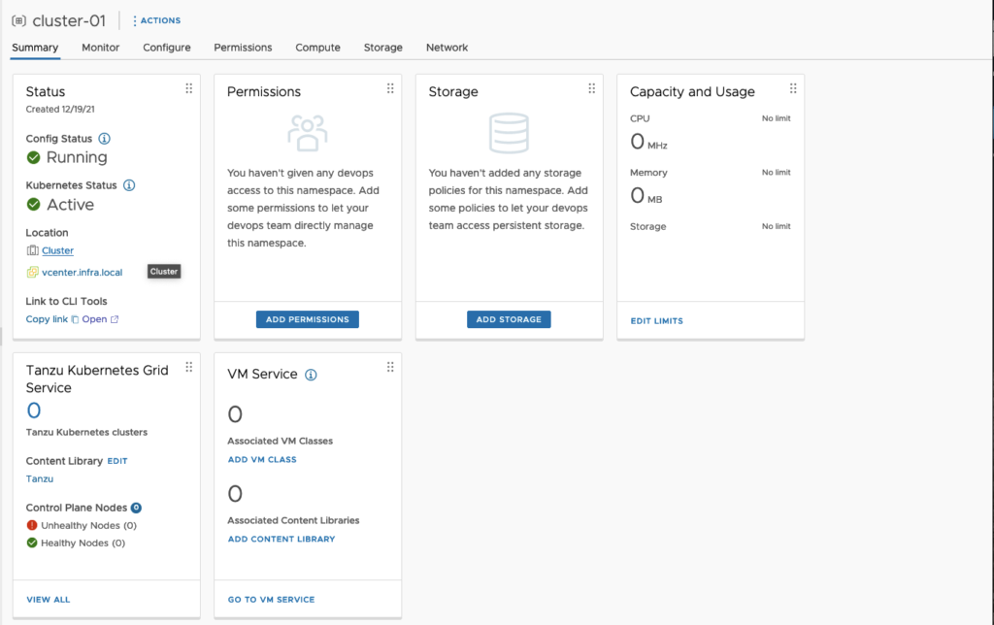Grab the Capacity and Usage card handle
The image size is (994, 625).
point(793,86)
